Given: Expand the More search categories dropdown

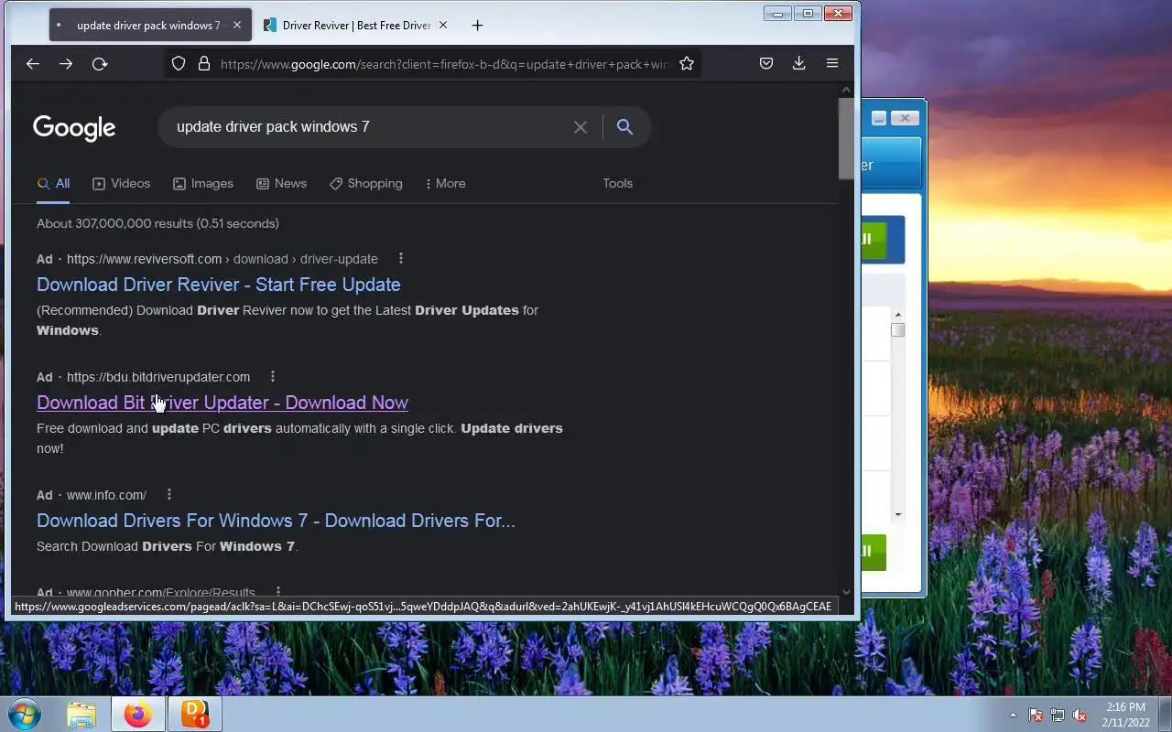Looking at the screenshot, I should pos(446,184).
